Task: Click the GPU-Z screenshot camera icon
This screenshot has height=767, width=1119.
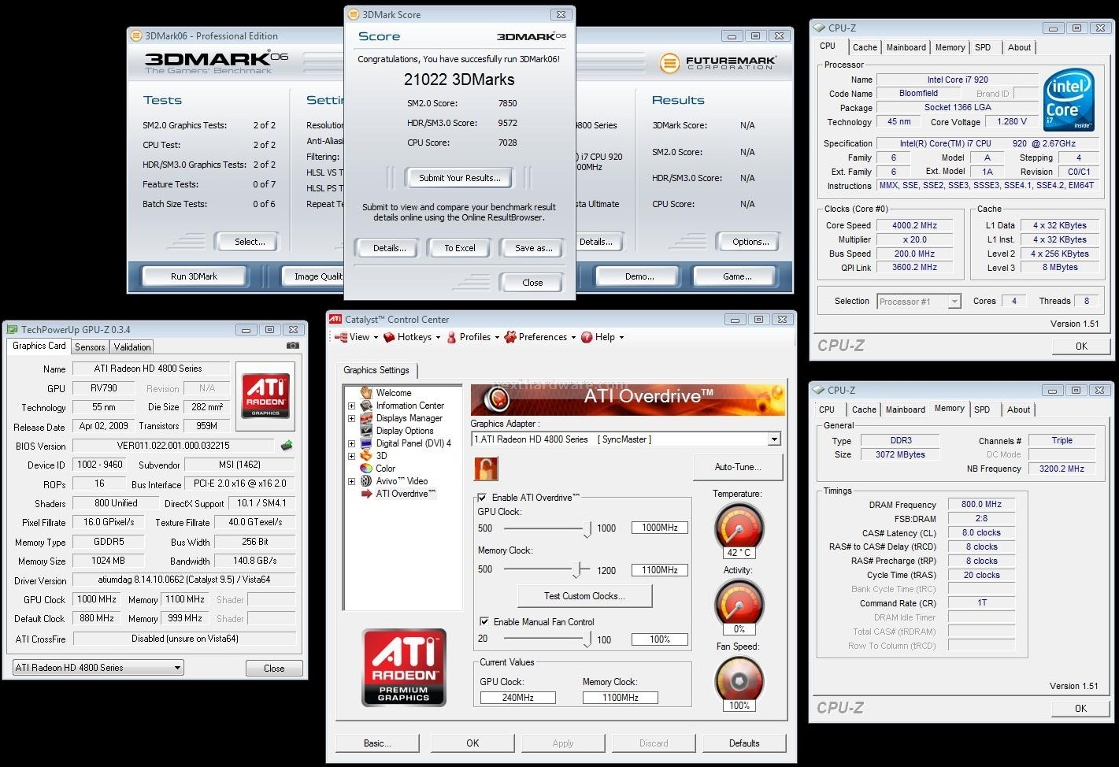Action: pyautogui.click(x=292, y=346)
